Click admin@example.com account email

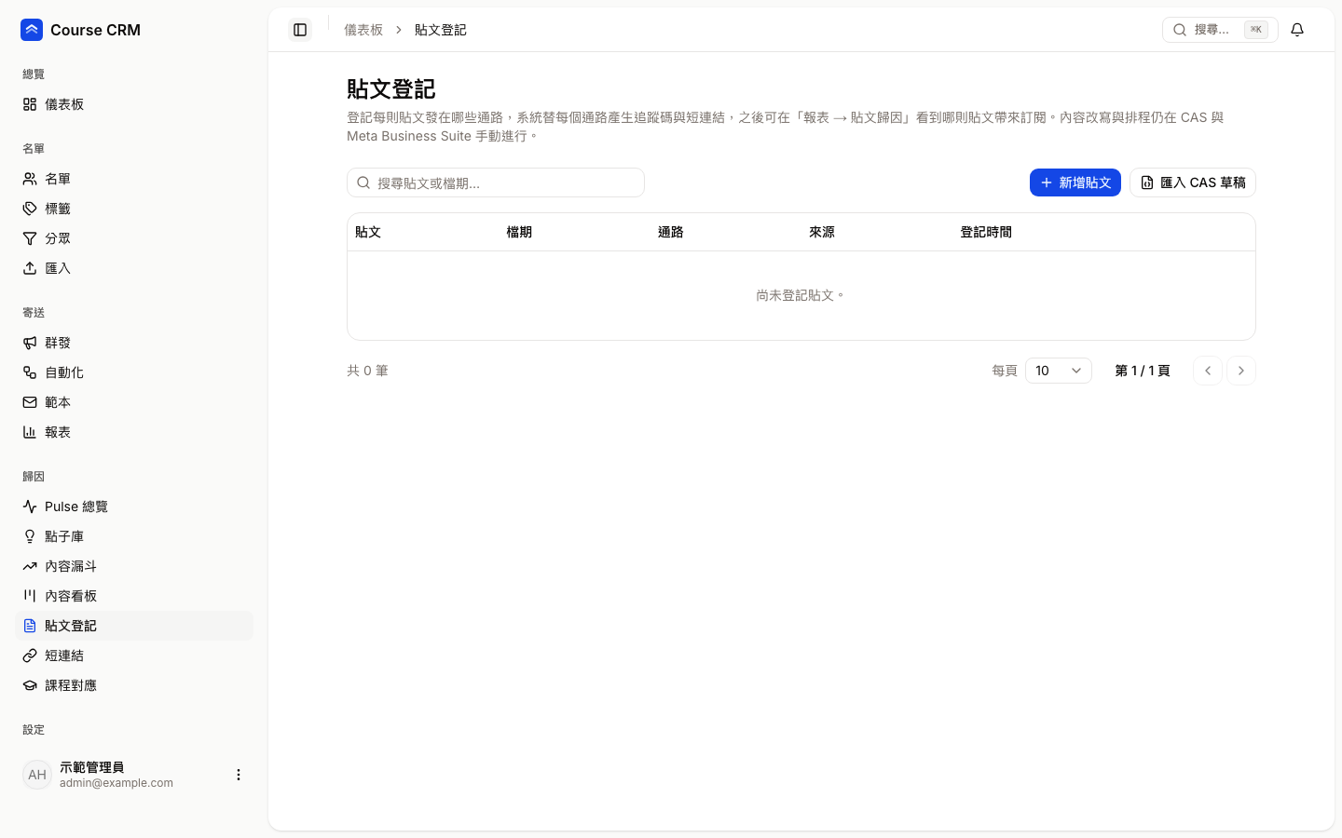point(116,783)
